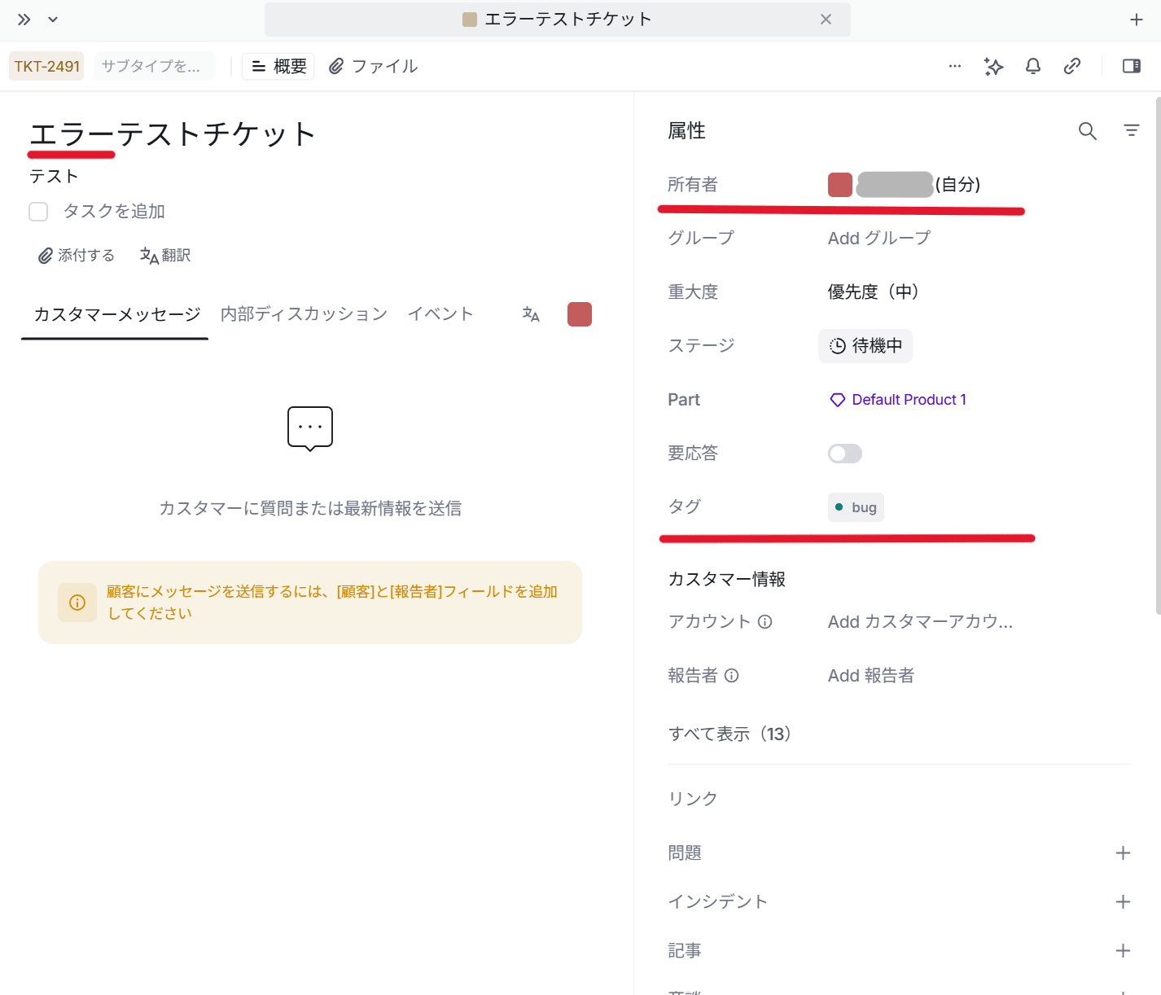Open notifications via the bell icon
This screenshot has width=1161, height=995.
pyautogui.click(x=1032, y=67)
